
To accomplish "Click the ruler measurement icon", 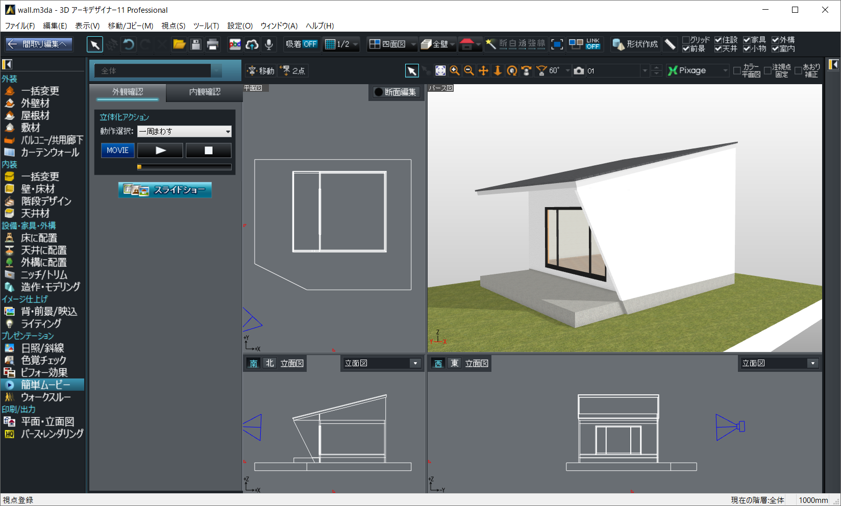I will (670, 44).
